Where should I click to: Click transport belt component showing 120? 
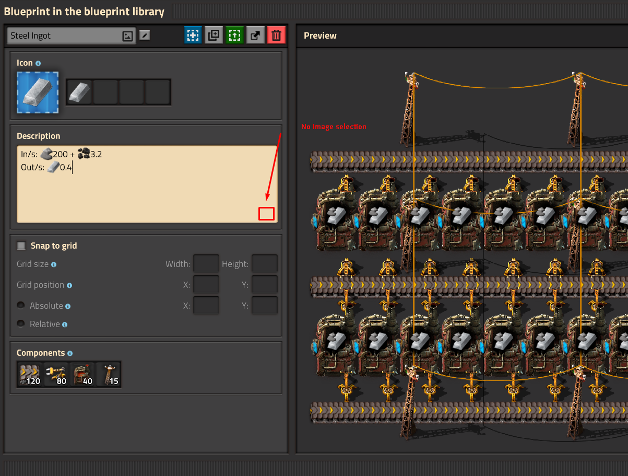[30, 374]
